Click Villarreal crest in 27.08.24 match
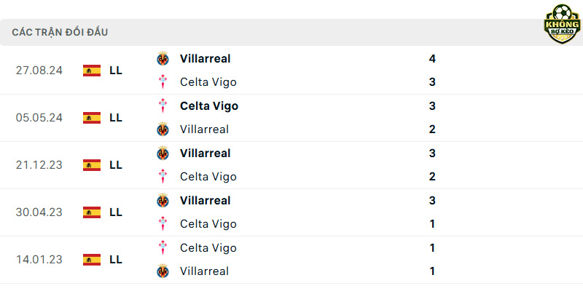 tap(163, 59)
